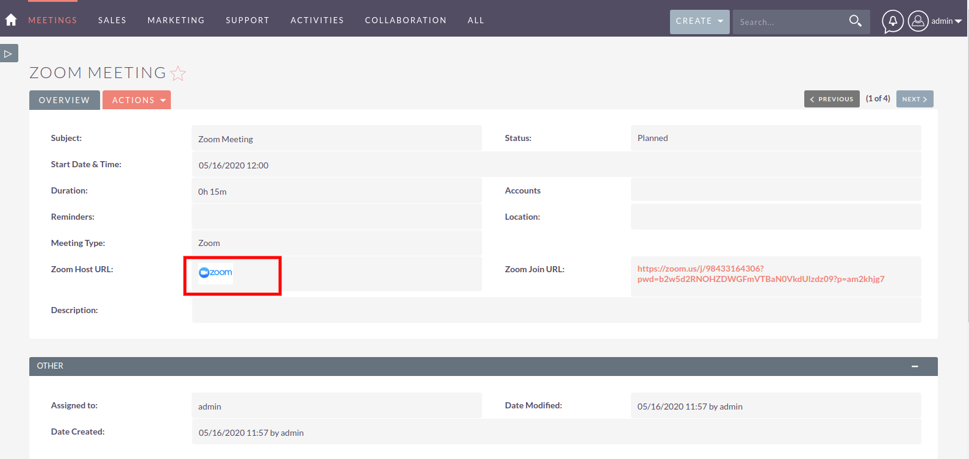Click the Meeting Type value Zoom
The image size is (969, 459).
click(209, 243)
